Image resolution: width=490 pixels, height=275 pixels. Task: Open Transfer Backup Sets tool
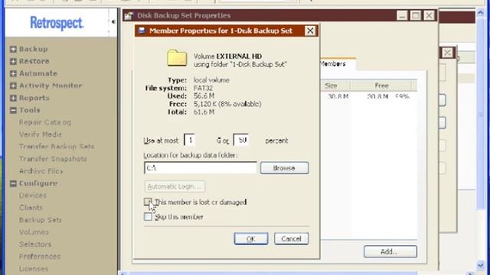tap(57, 147)
